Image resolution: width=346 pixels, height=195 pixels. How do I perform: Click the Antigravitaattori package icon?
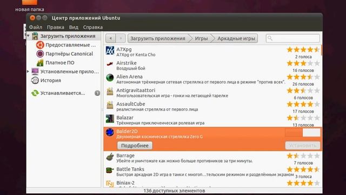110,92
